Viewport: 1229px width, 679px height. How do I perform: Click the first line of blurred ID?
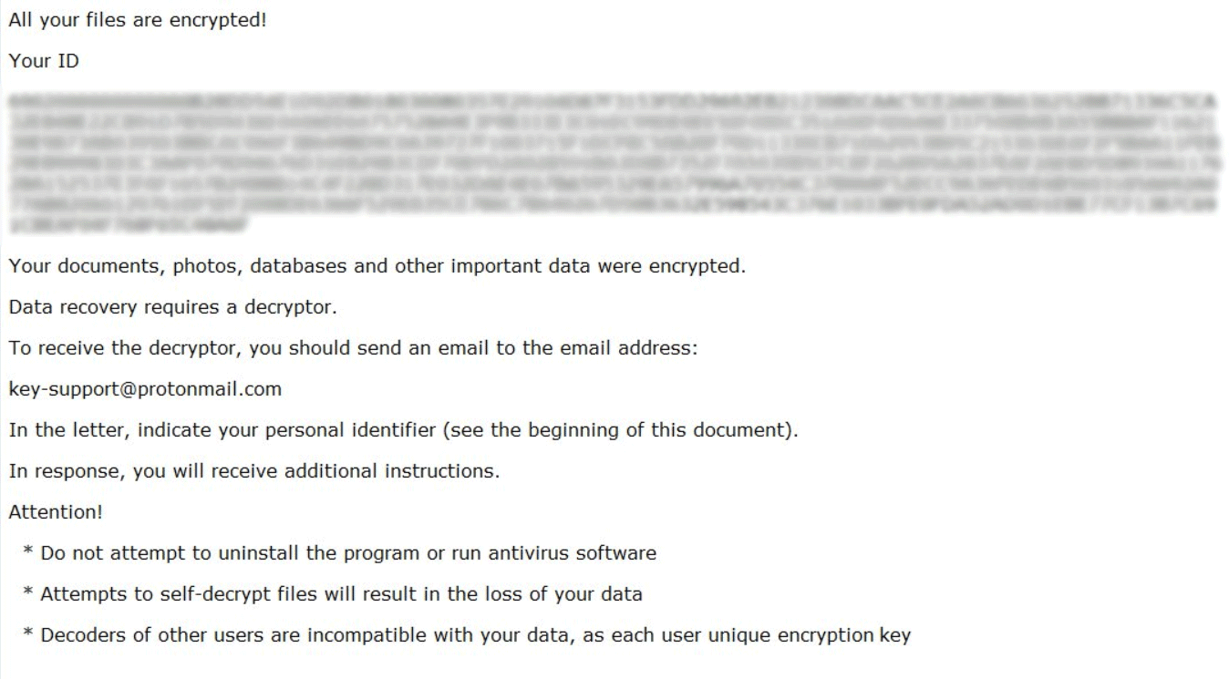tap(612, 104)
